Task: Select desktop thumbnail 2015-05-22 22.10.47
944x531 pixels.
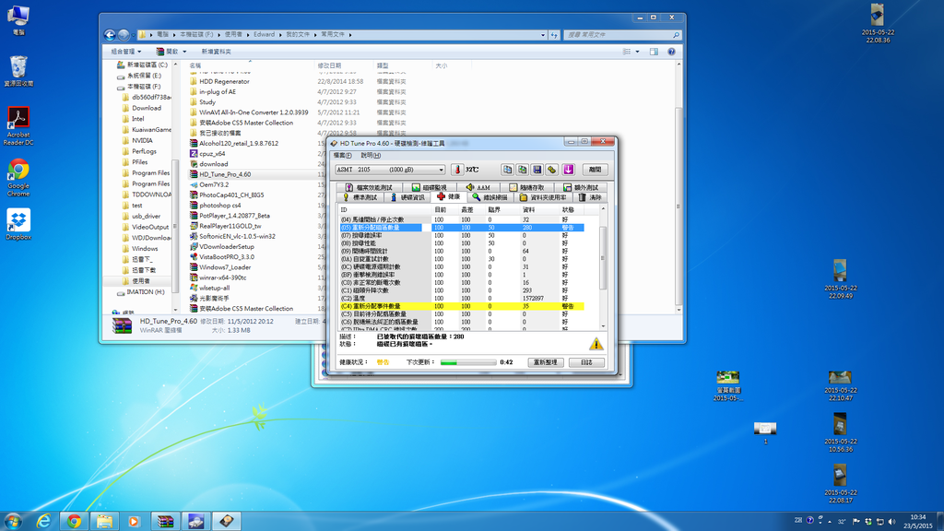Action: point(840,386)
